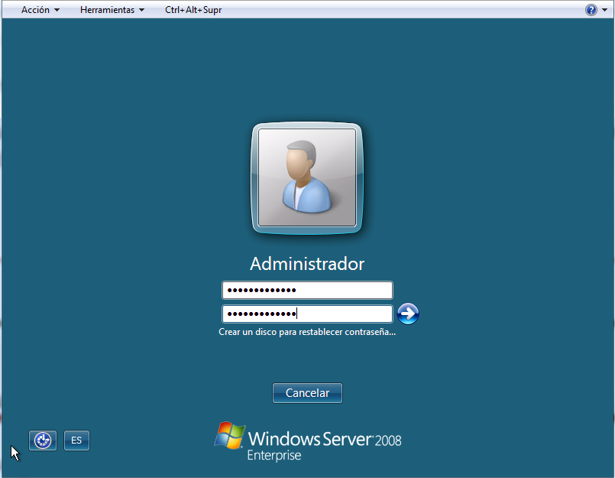Click the Windows Server 2008 text logo

coord(325,439)
